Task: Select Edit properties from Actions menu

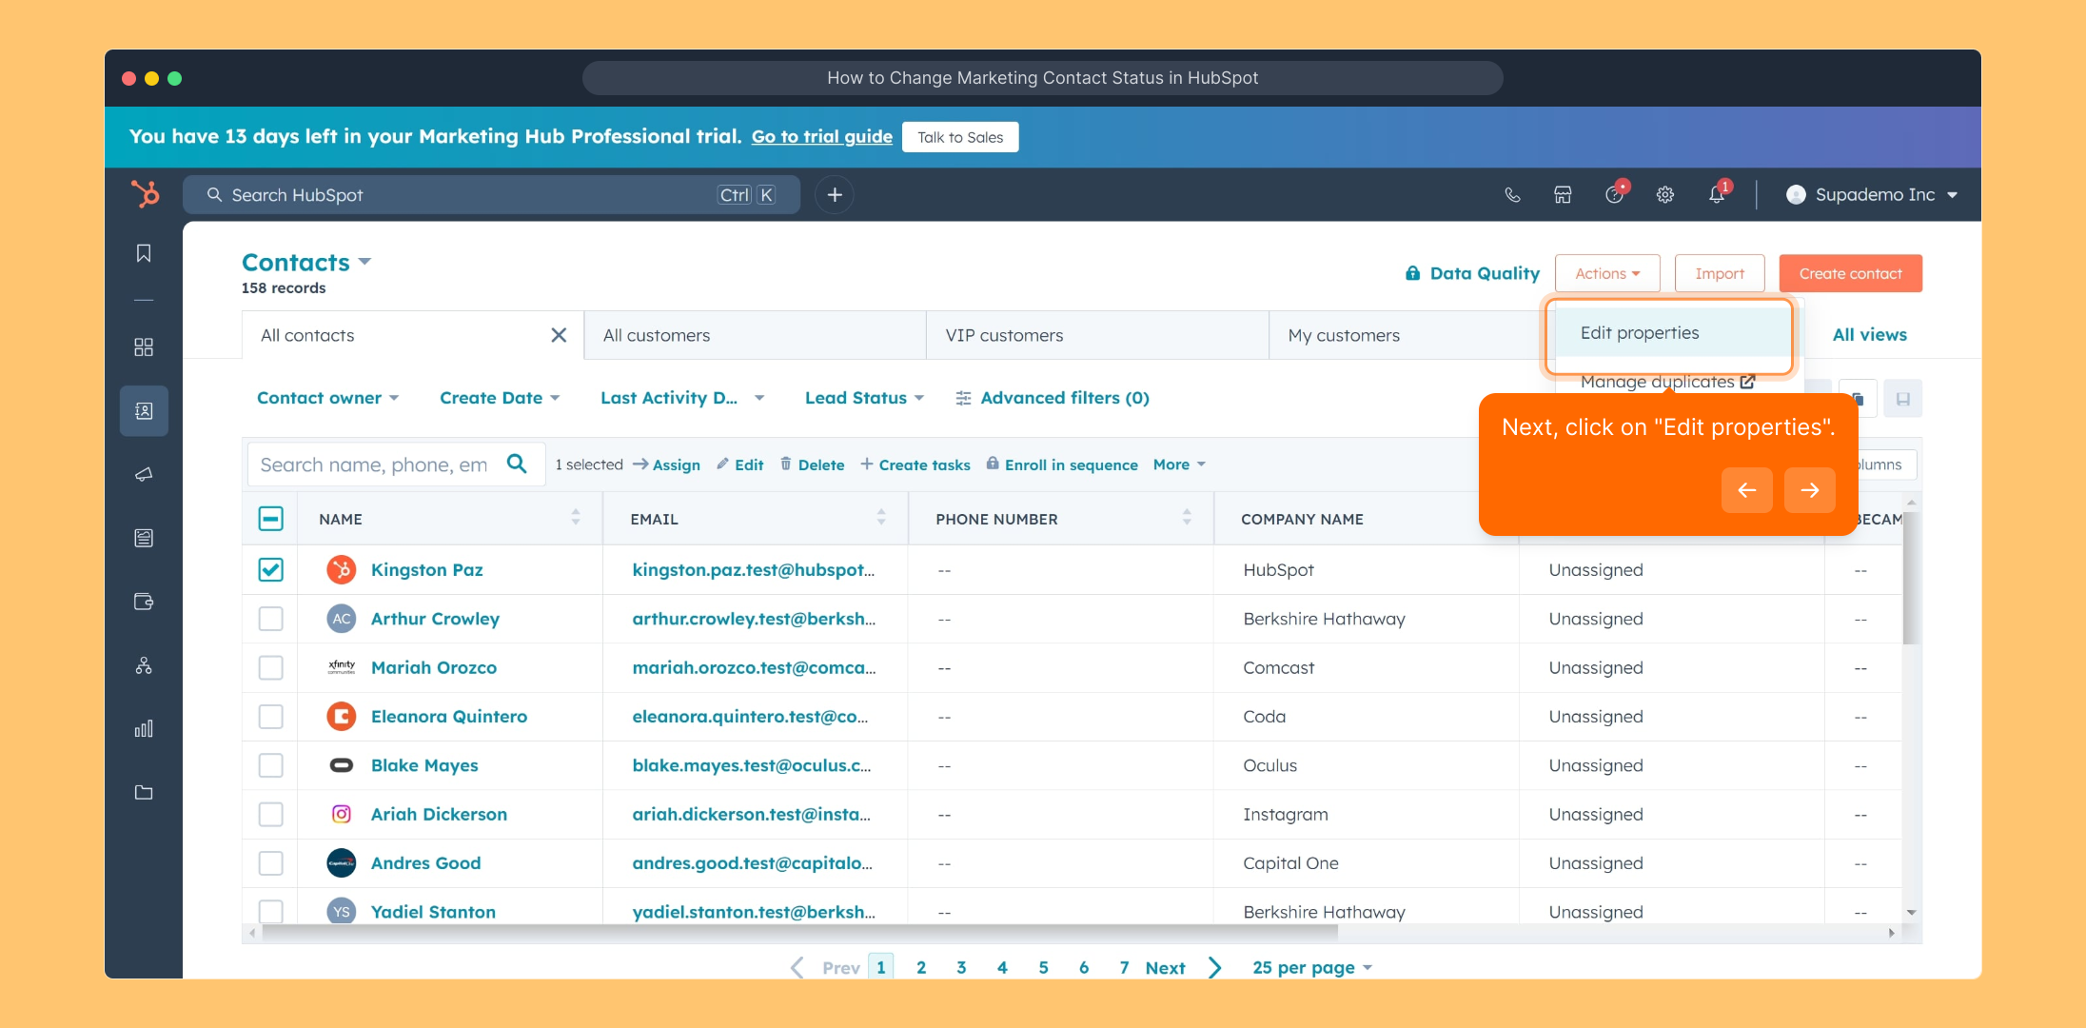Action: (x=1640, y=333)
